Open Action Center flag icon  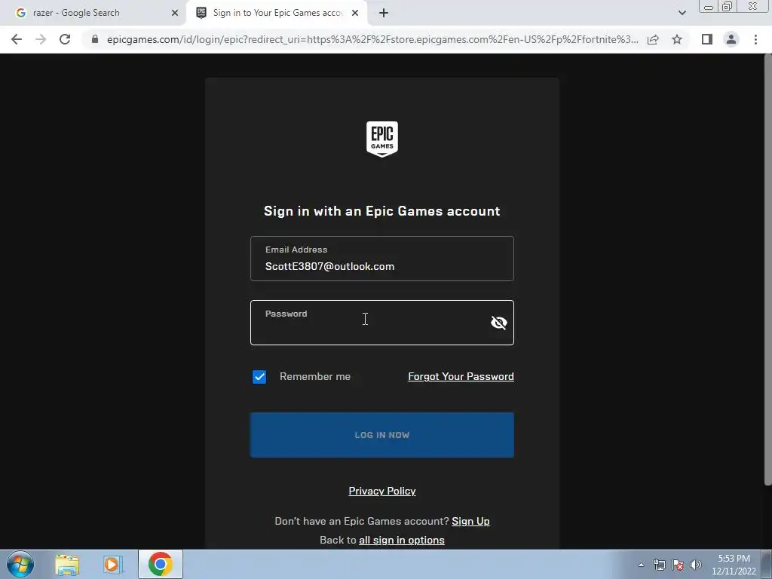(678, 565)
